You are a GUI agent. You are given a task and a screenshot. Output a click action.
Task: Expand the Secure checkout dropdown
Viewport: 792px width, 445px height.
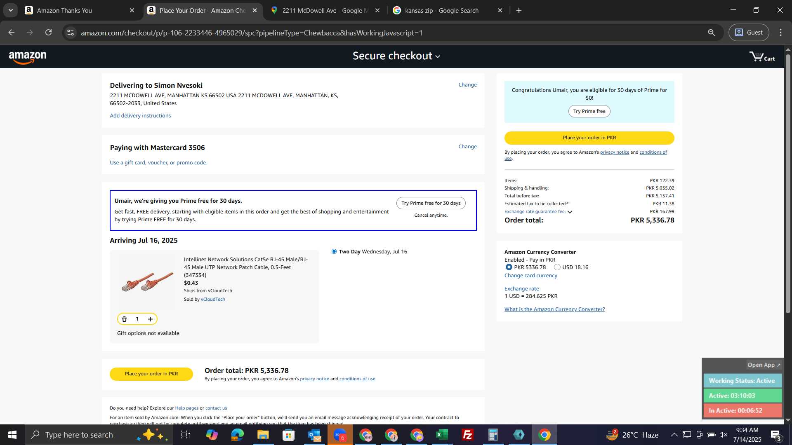pyautogui.click(x=396, y=56)
